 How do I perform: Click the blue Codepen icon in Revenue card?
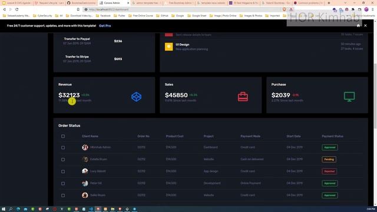tap(136, 97)
